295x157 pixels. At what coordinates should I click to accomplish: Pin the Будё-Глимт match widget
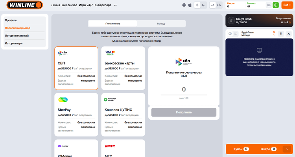pos(281,34)
